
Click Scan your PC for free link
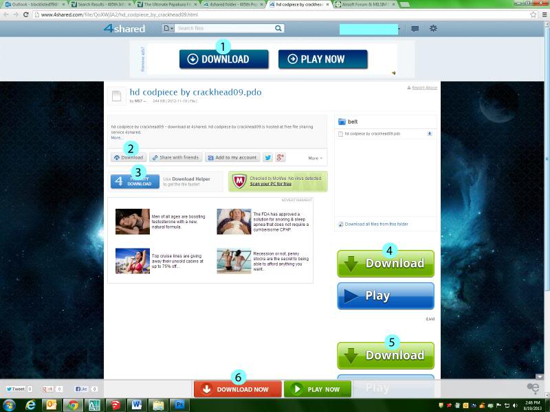[270, 184]
